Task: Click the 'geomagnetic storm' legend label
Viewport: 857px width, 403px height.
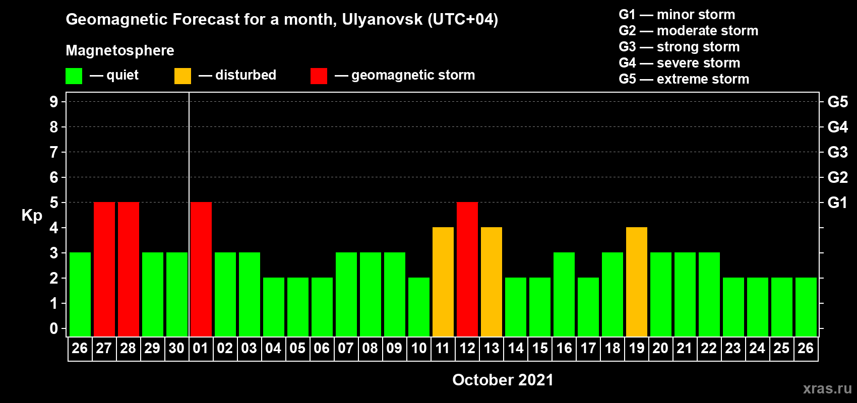Action: point(413,75)
